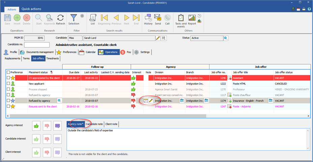View note icon in Refused by agency row
Viewport: 313px width, 162px height.
[145, 101]
